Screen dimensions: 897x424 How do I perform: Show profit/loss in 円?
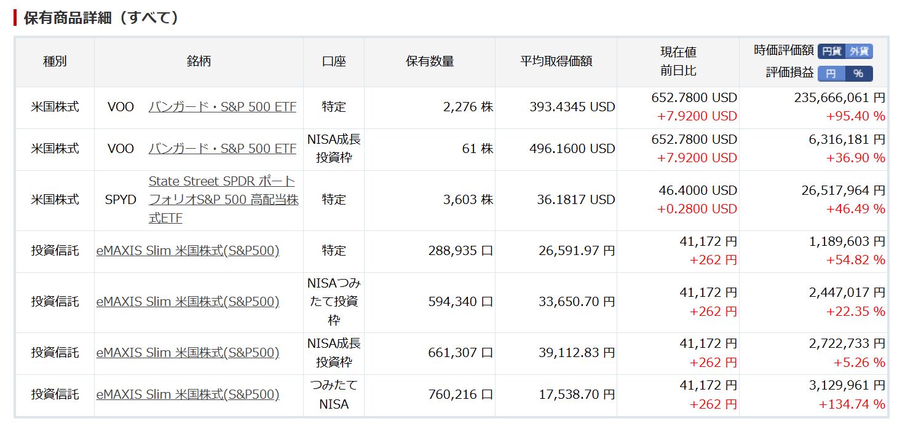[x=831, y=74]
